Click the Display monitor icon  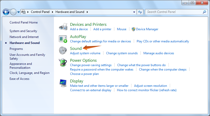click(x=63, y=83)
